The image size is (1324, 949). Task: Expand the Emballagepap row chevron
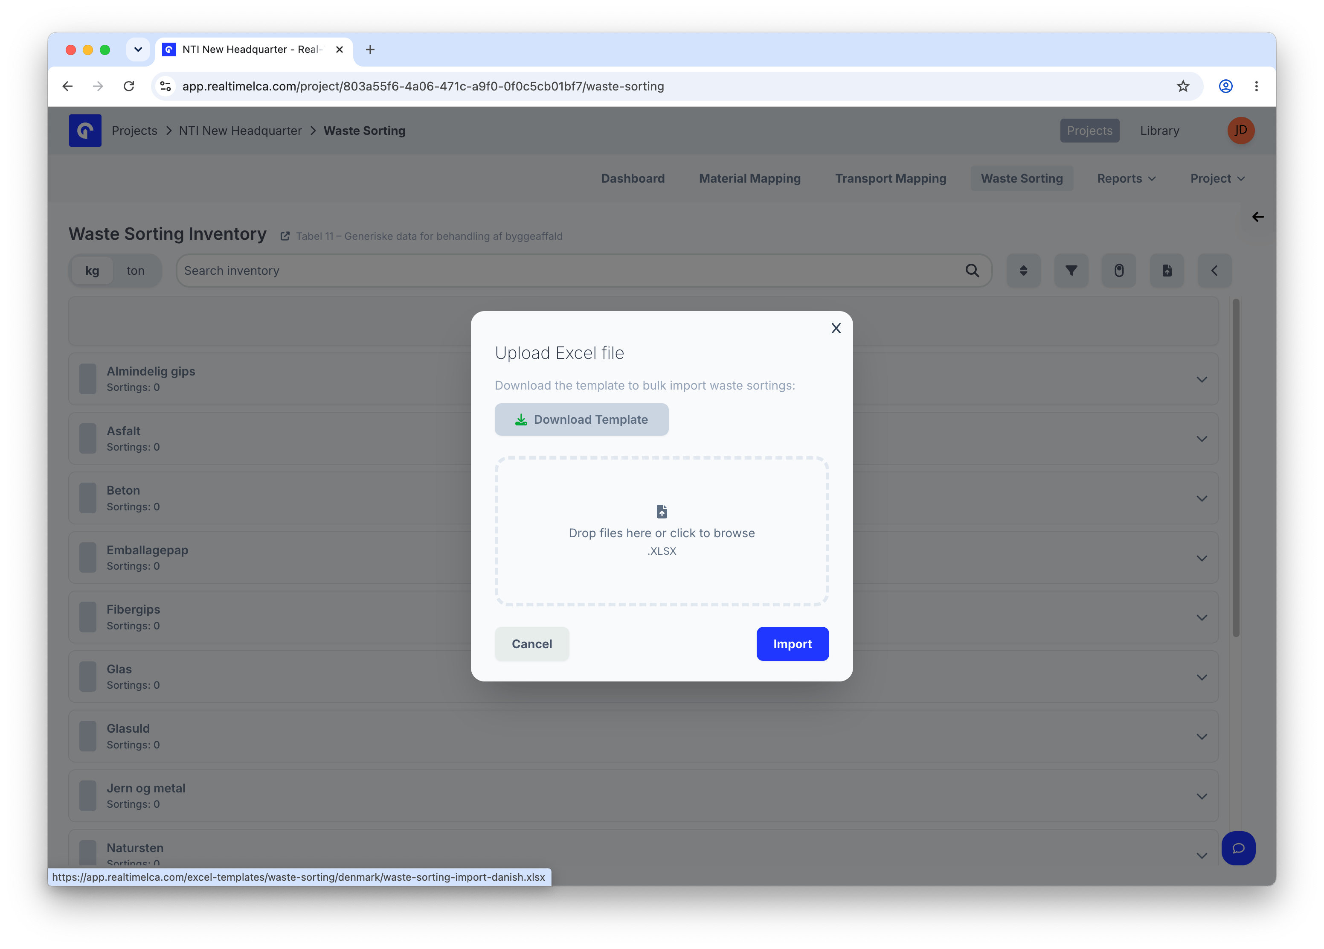[x=1202, y=558]
